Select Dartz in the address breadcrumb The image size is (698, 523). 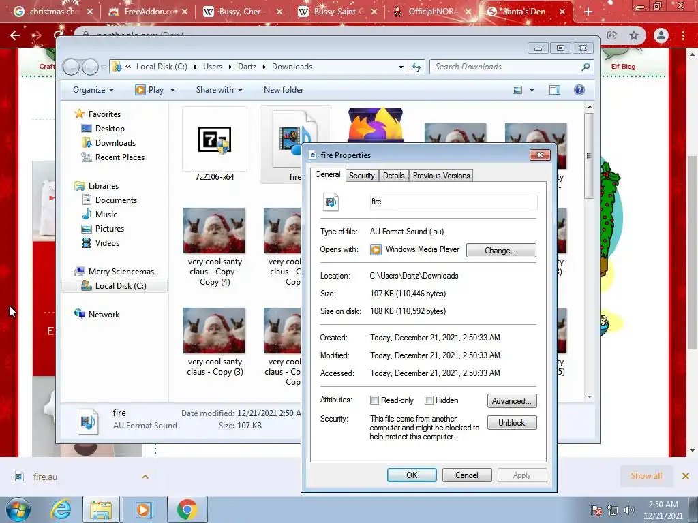(x=247, y=67)
